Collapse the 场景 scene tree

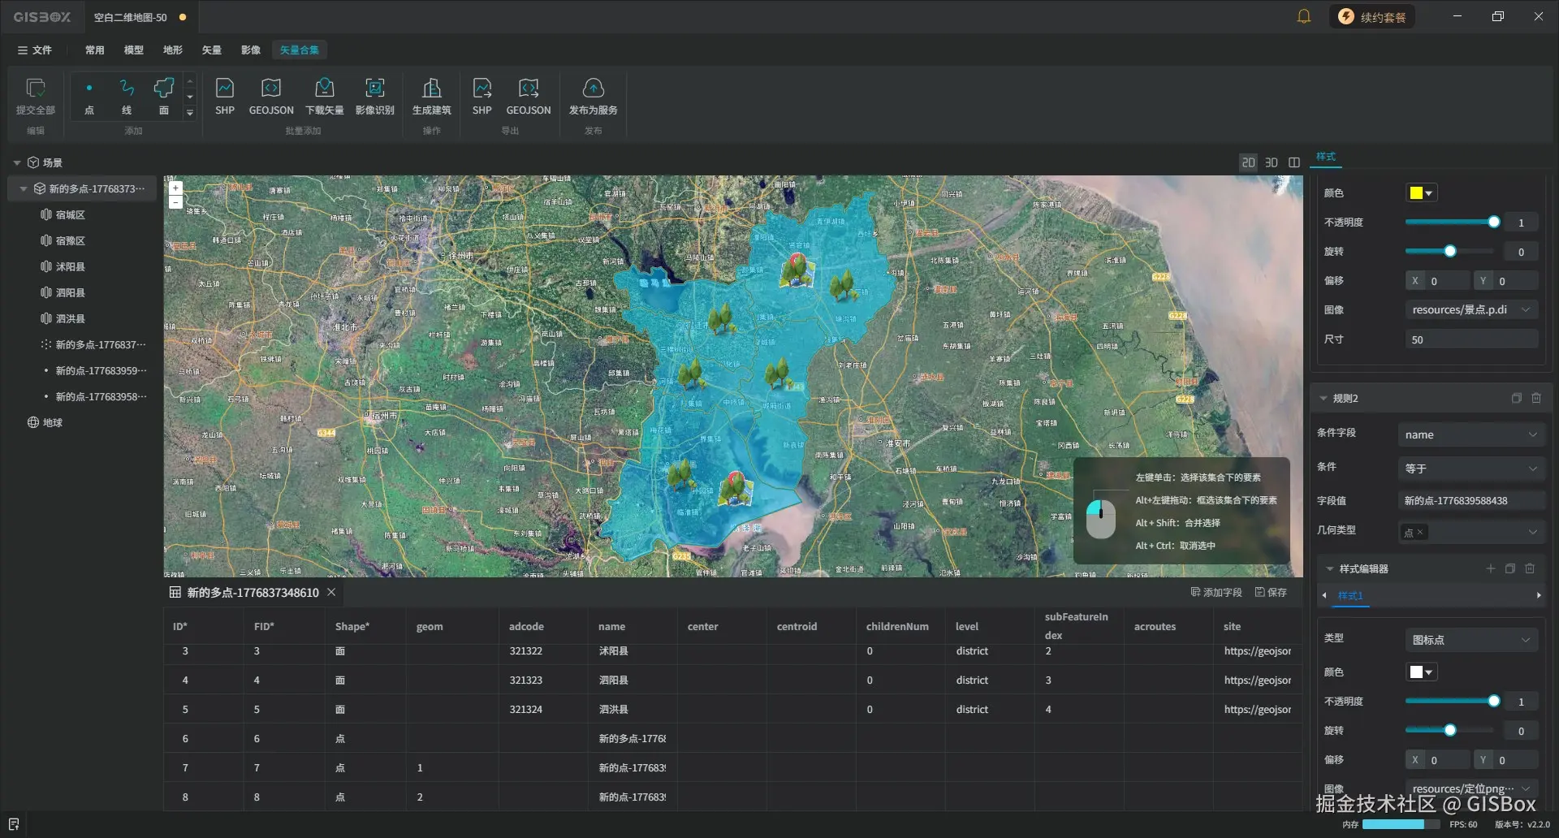pos(17,162)
